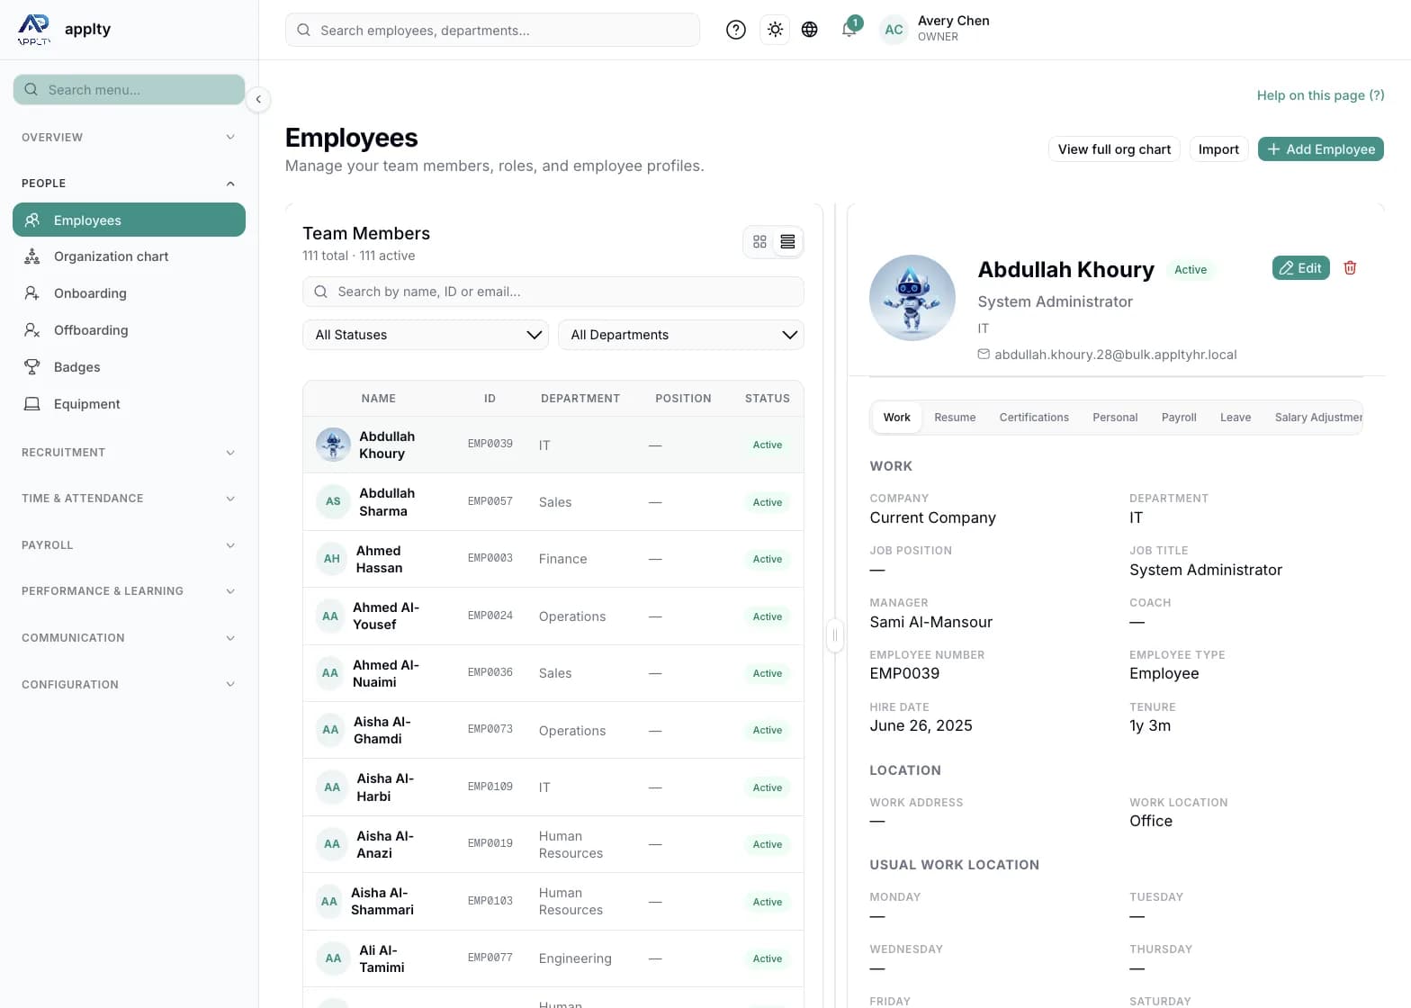Switch to the Resume tab
The width and height of the screenshot is (1411, 1008).
point(955,418)
